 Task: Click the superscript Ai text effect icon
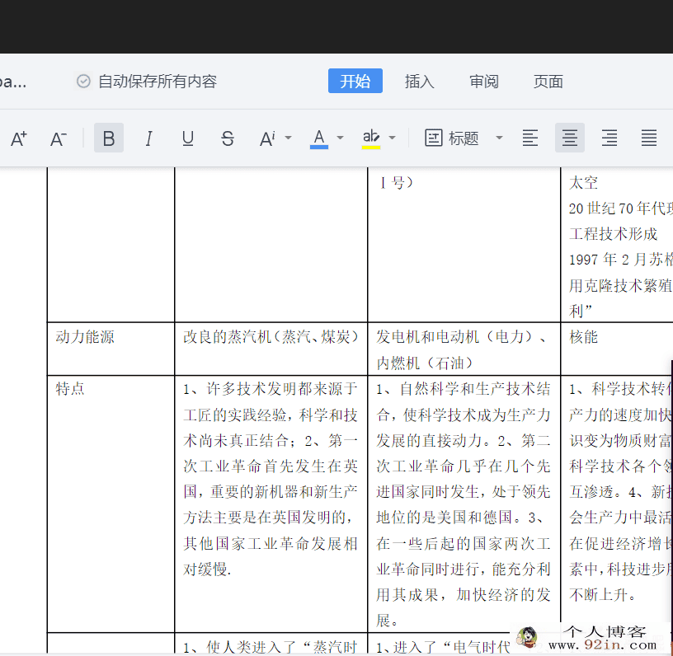tap(267, 138)
